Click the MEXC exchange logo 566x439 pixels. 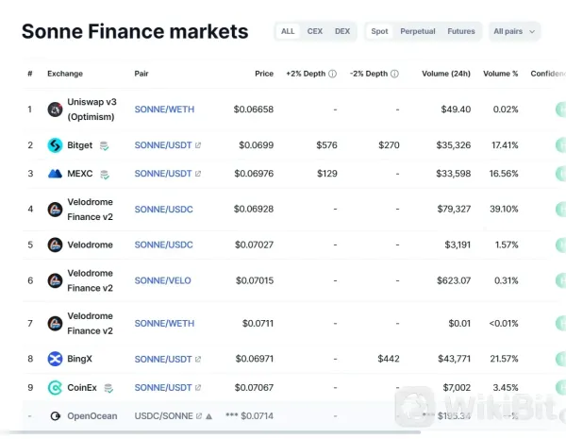55,174
